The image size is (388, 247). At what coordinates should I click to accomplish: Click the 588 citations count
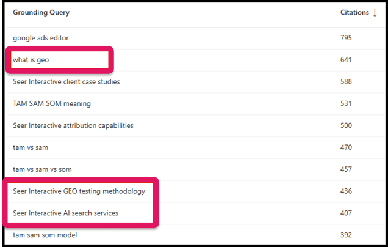[346, 82]
